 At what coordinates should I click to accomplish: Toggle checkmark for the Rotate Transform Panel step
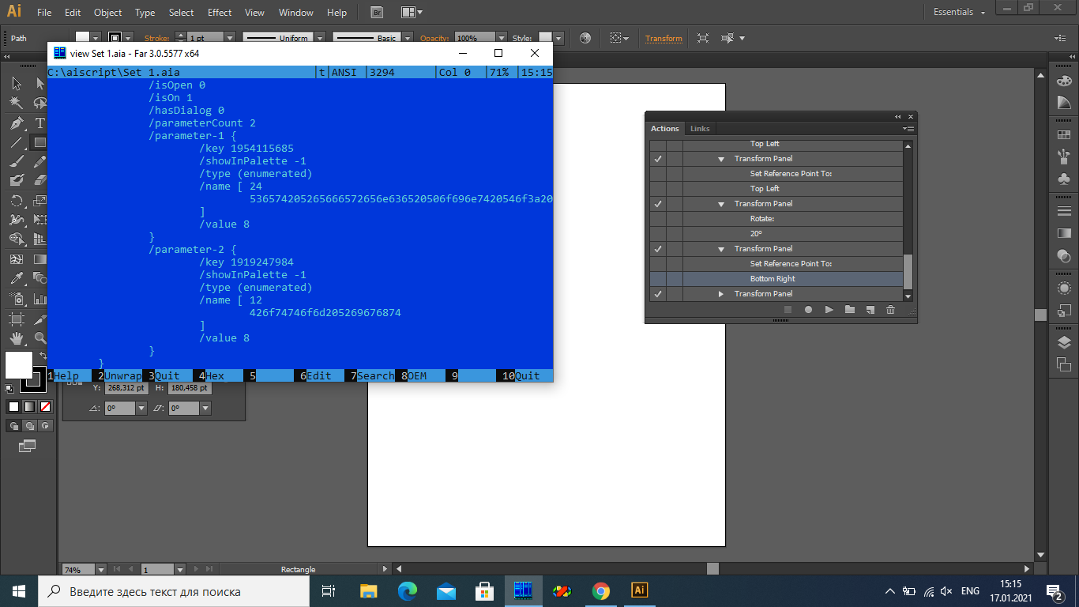(x=657, y=204)
